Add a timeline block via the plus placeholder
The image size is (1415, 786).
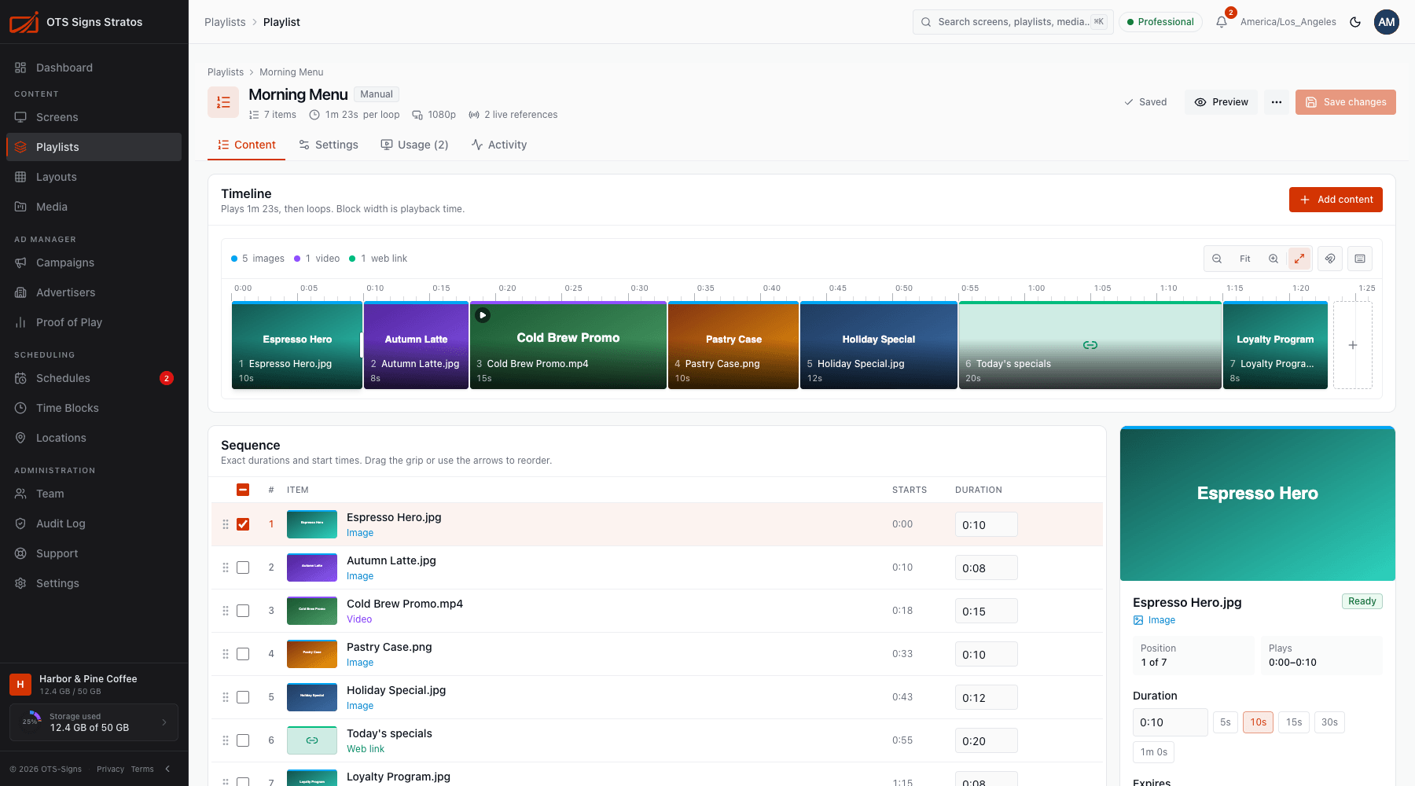[1353, 345]
